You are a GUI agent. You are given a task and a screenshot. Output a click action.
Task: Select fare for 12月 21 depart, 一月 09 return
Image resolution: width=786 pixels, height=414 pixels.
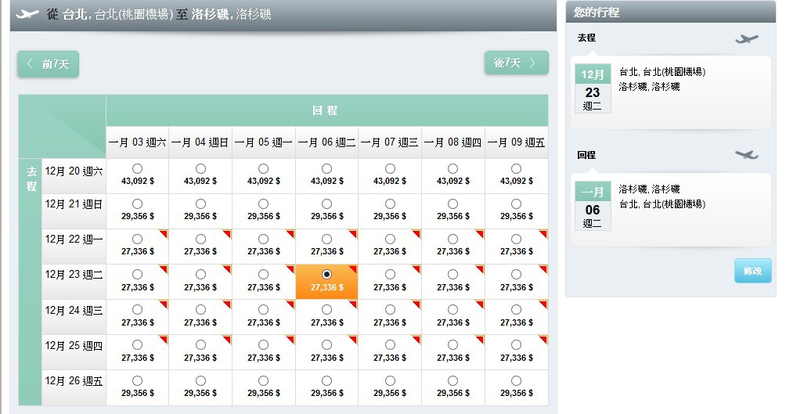click(x=516, y=204)
